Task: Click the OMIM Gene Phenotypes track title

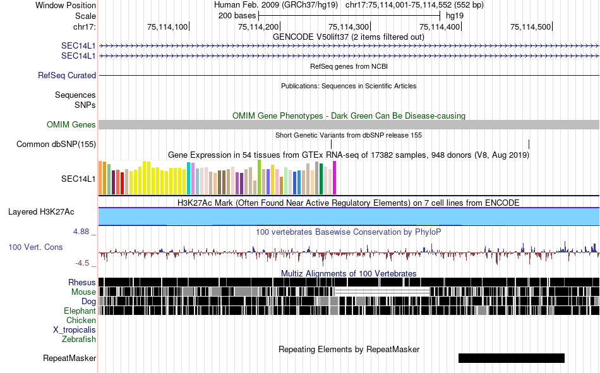Action: [x=349, y=116]
